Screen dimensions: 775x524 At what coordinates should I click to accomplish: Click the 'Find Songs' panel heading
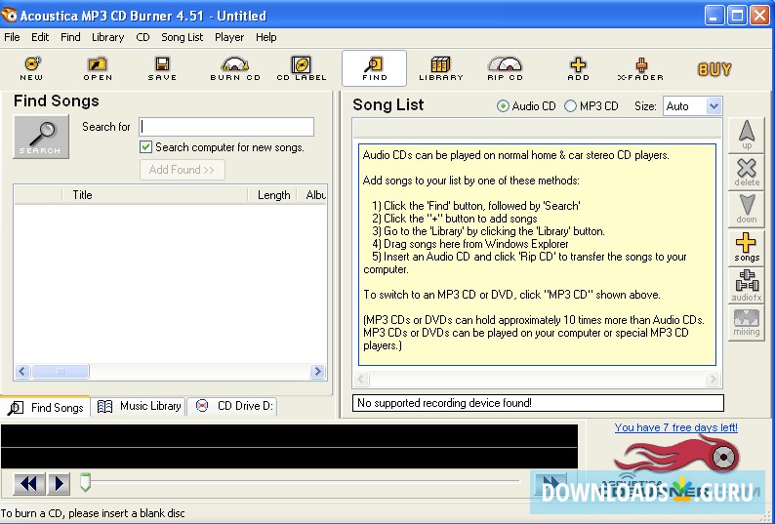pos(57,101)
